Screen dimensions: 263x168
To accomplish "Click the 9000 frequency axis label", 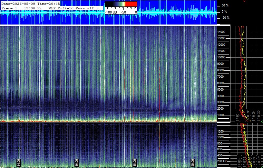I will click(221, 64).
